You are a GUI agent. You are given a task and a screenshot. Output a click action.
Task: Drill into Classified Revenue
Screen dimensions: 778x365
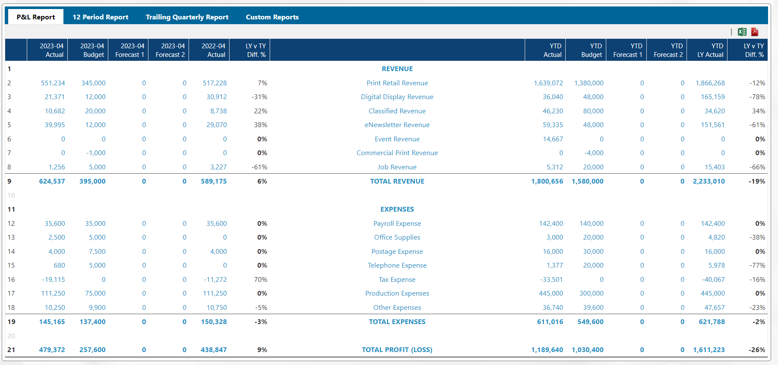pos(397,111)
